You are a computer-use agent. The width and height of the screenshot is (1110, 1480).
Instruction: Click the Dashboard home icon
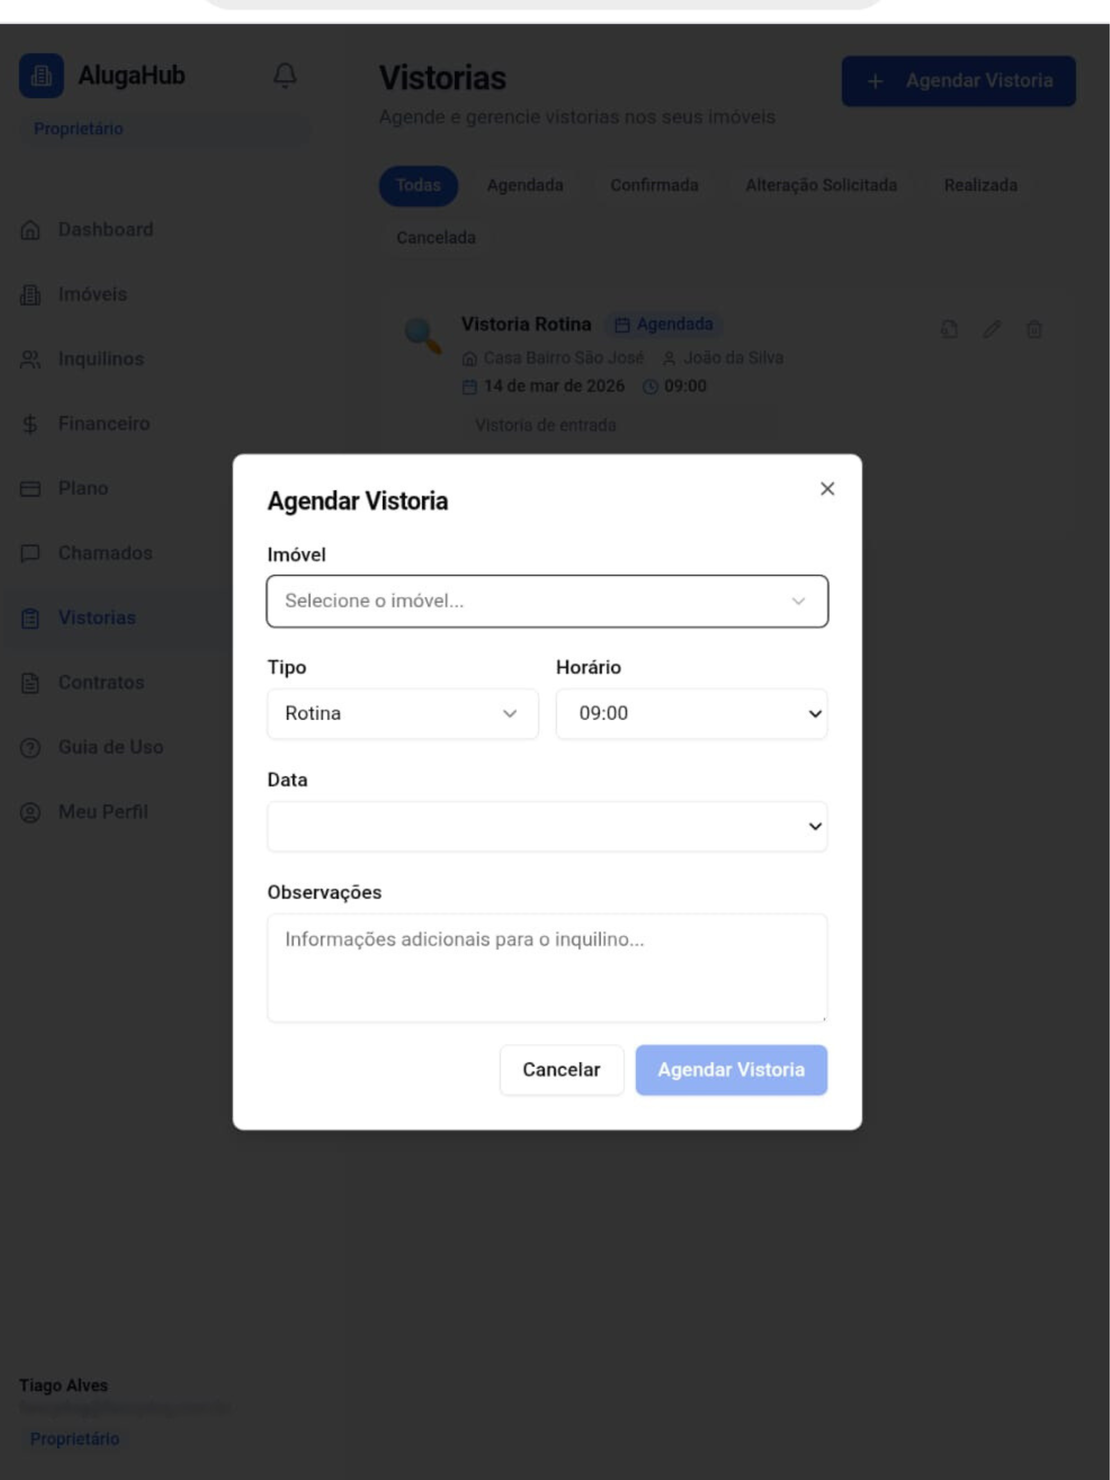point(30,230)
